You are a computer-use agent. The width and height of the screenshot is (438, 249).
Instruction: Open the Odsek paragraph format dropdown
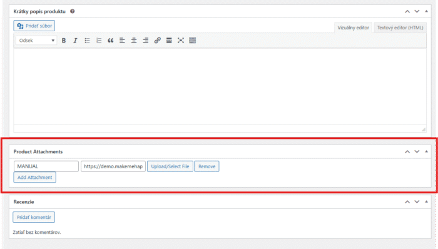36,41
